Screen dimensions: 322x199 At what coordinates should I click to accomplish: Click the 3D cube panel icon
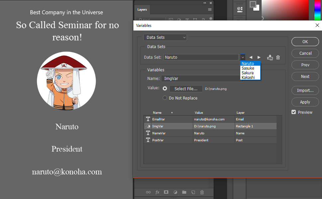tap(240, 9)
